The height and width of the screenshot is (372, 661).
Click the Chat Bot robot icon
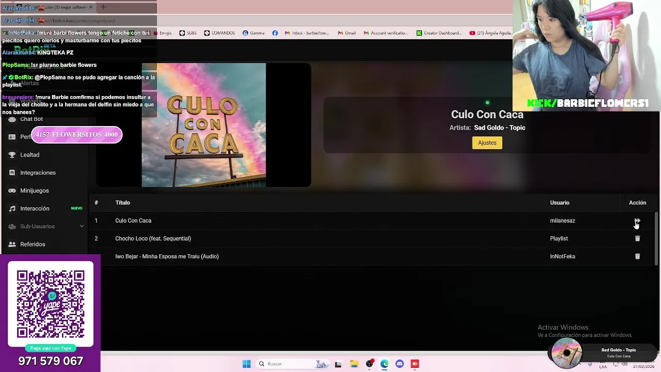12,119
